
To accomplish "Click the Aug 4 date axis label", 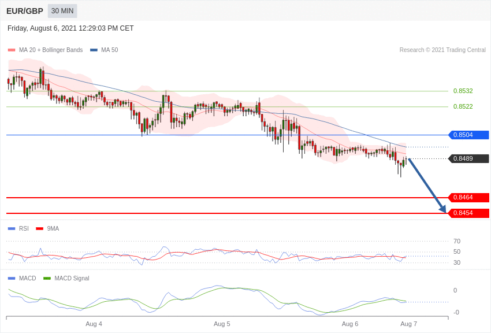I will click(x=94, y=324).
